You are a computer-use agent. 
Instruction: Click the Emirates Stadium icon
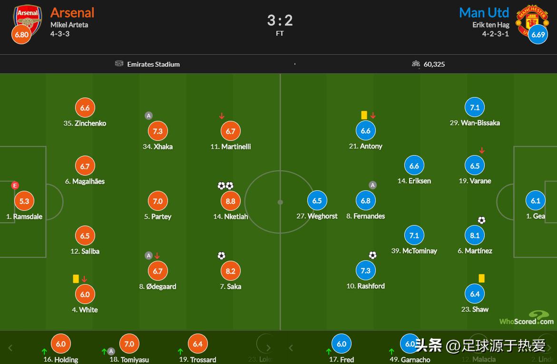coord(119,64)
